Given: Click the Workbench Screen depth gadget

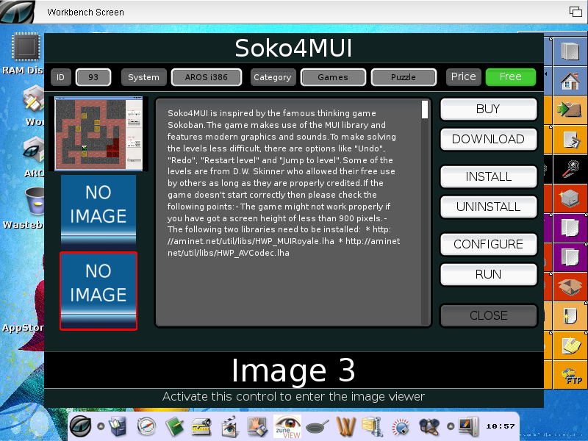Looking at the screenshot, I should tap(576, 12).
